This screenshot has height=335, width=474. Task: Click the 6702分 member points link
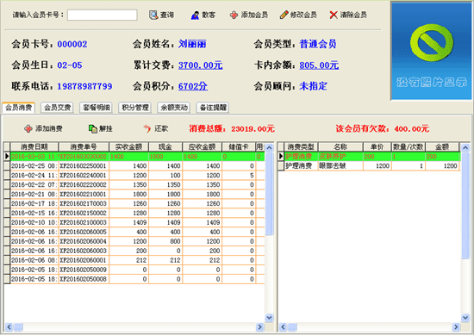[192, 86]
